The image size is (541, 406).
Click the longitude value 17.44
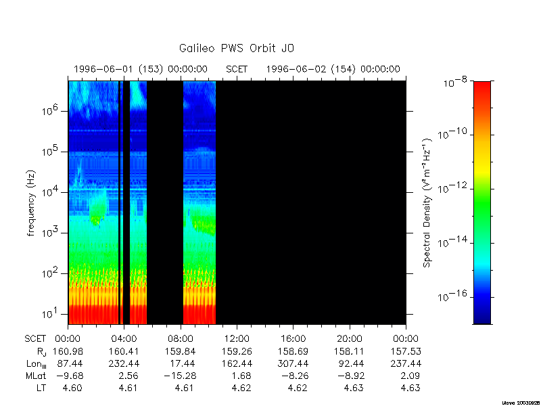click(x=183, y=363)
